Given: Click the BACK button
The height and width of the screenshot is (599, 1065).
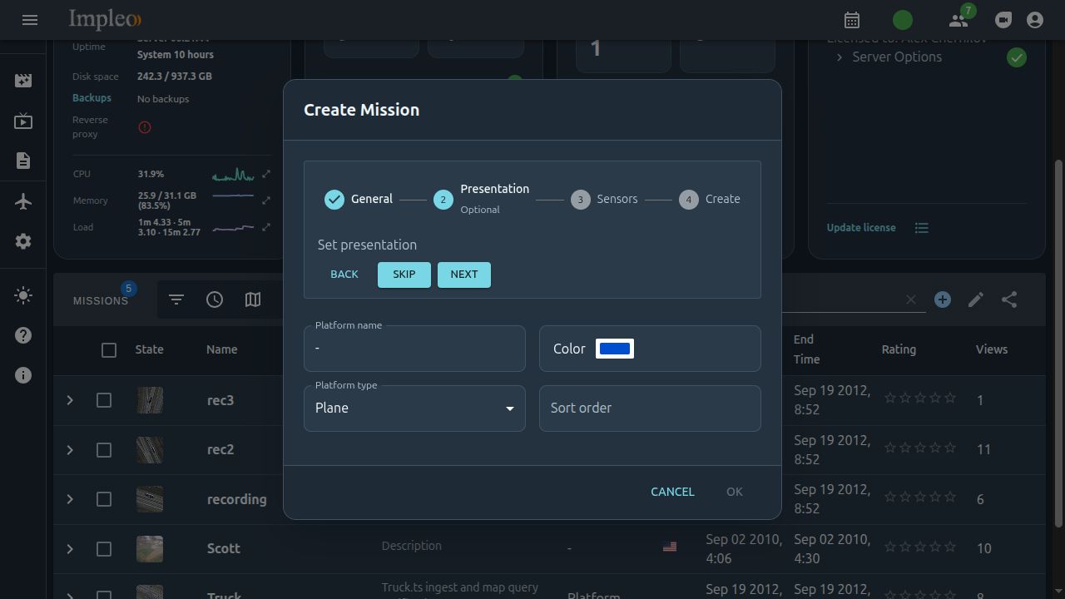Looking at the screenshot, I should tap(344, 275).
